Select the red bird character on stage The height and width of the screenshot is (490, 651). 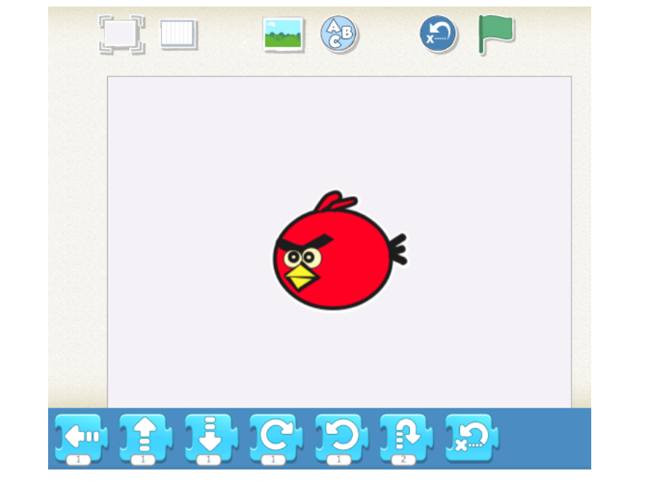pos(340,250)
